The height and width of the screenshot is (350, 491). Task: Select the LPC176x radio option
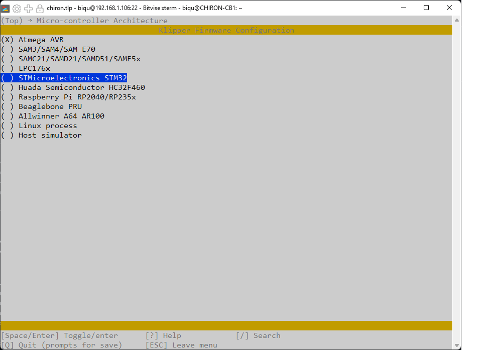26,68
